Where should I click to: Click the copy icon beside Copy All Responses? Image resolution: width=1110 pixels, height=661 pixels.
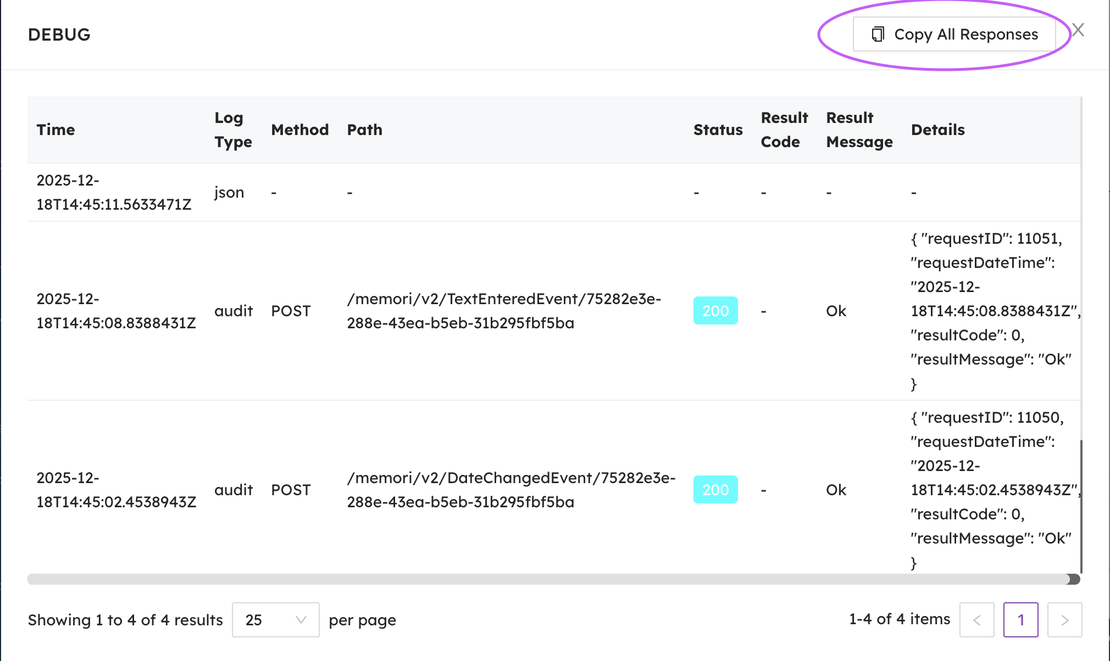pos(878,34)
